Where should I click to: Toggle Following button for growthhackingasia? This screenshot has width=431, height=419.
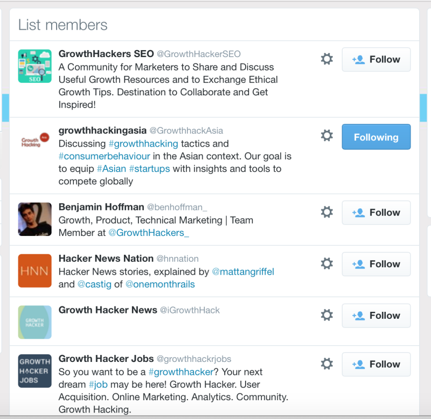376,137
